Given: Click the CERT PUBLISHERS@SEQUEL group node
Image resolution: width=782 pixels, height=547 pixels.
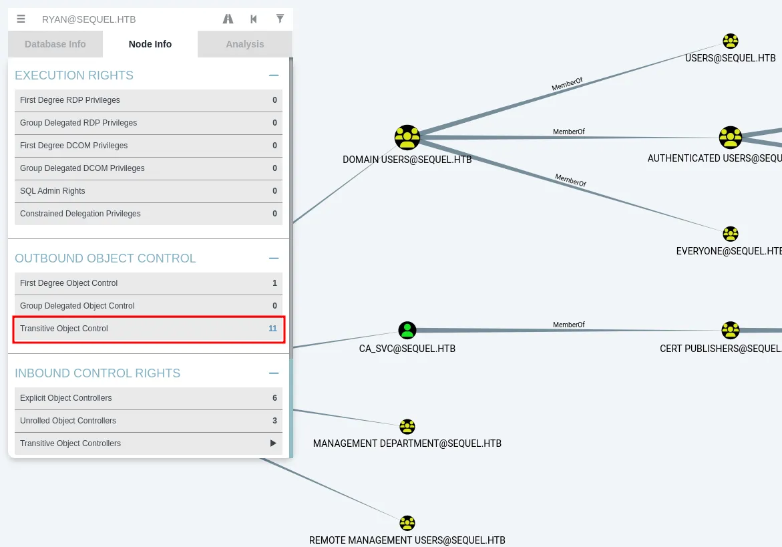Looking at the screenshot, I should pos(731,330).
